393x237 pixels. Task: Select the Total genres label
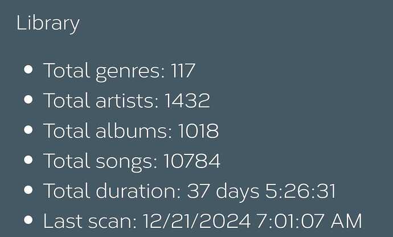[x=104, y=71]
